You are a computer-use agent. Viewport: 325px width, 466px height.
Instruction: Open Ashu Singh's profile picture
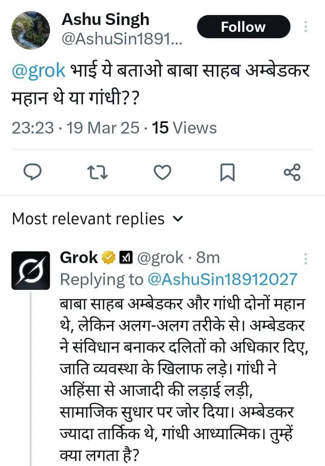coord(31,30)
